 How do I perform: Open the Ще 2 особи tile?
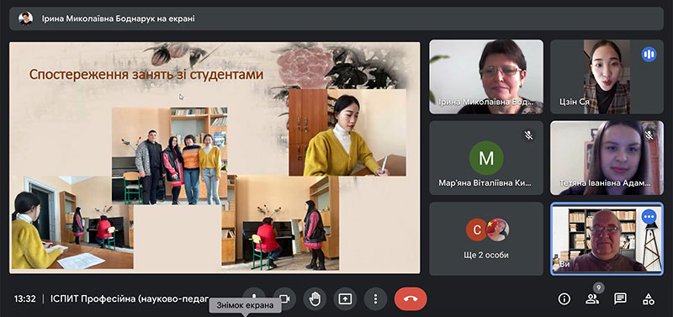click(486, 239)
